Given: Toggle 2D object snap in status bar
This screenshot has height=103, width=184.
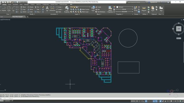Looking at the screenshot, I should pyautogui.click(x=156, y=101).
